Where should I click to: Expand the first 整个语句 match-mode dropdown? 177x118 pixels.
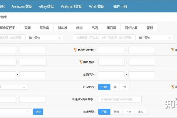[44, 37]
